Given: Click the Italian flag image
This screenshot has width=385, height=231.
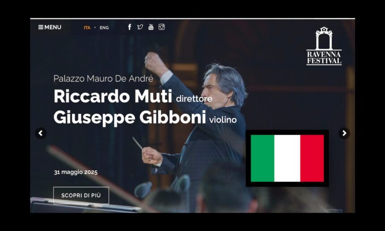Looking at the screenshot, I should point(287,158).
